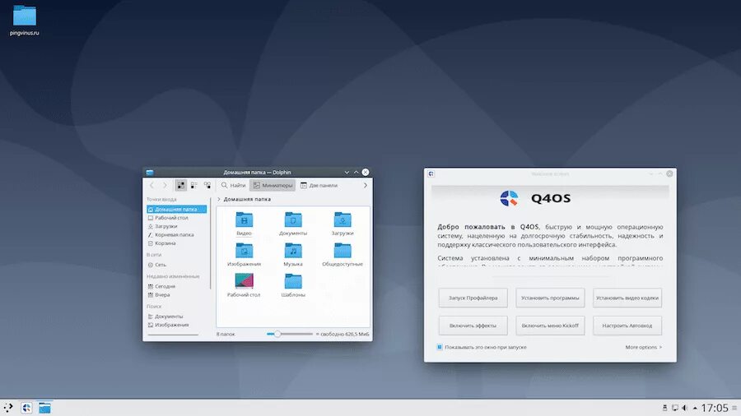This screenshot has width=741, height=416.
Task: Click Включить меню Kickoff button
Action: pyautogui.click(x=550, y=326)
